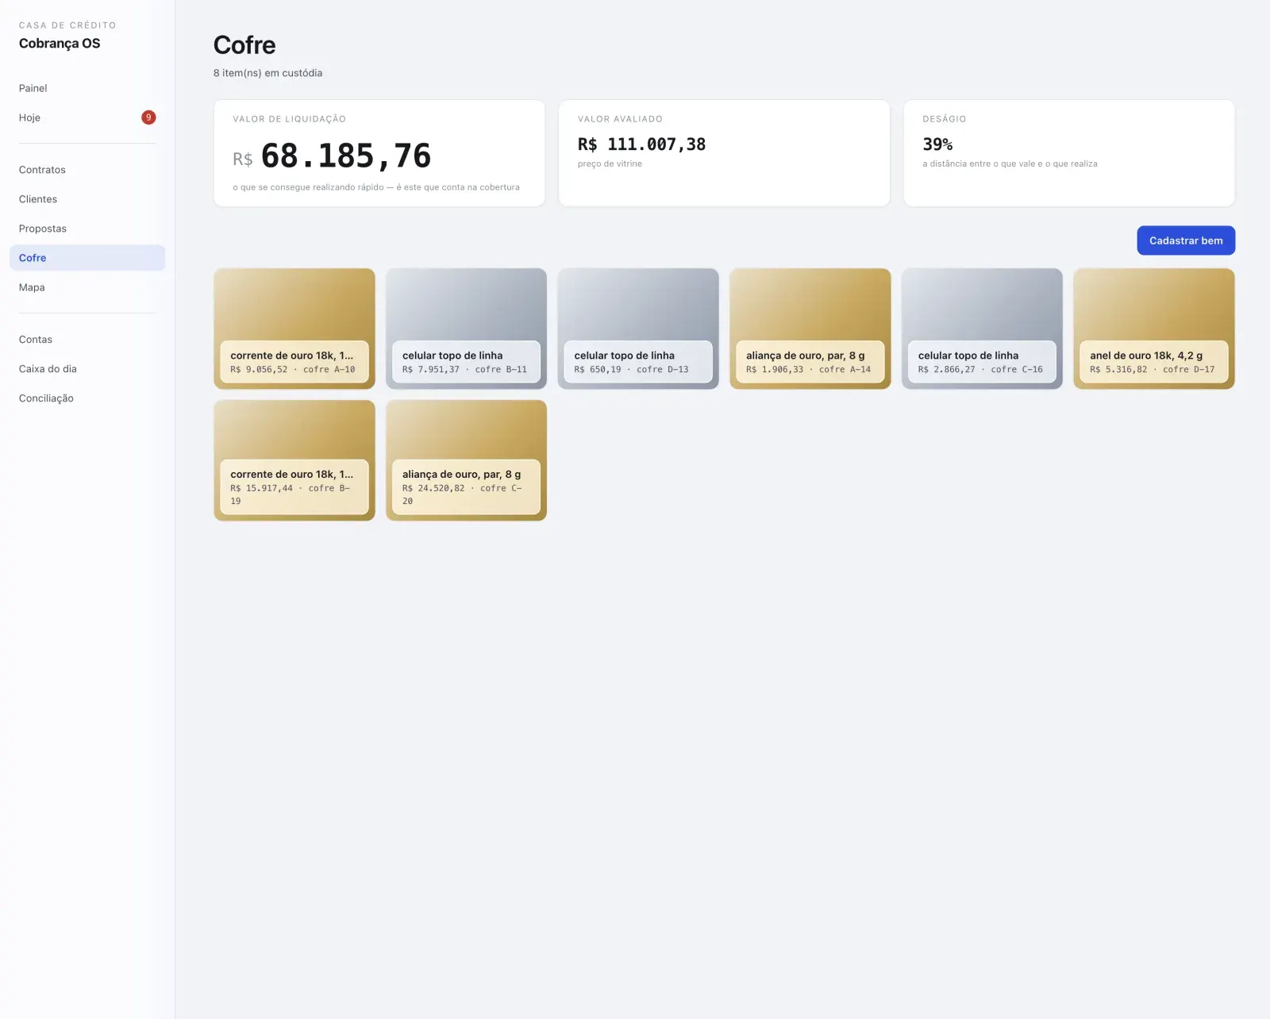Click the Valor avaliado figure R$ 111.007,38

pyautogui.click(x=641, y=144)
